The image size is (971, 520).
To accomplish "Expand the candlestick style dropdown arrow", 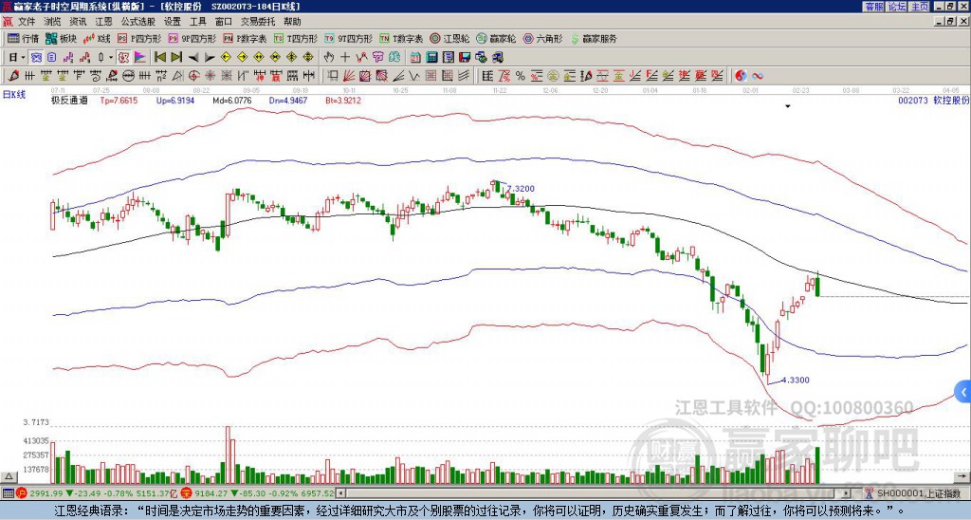I will pos(111,58).
